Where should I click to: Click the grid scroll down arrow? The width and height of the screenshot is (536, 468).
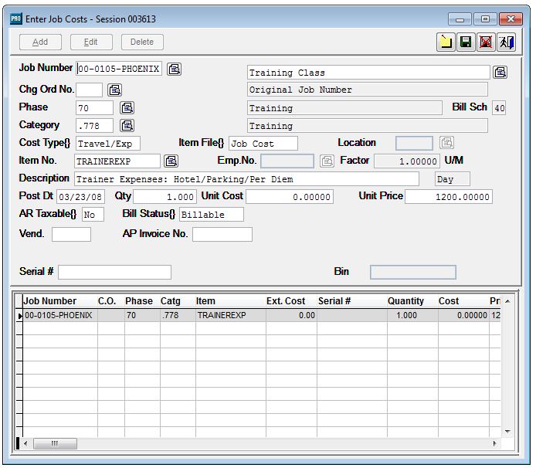pyautogui.click(x=507, y=432)
